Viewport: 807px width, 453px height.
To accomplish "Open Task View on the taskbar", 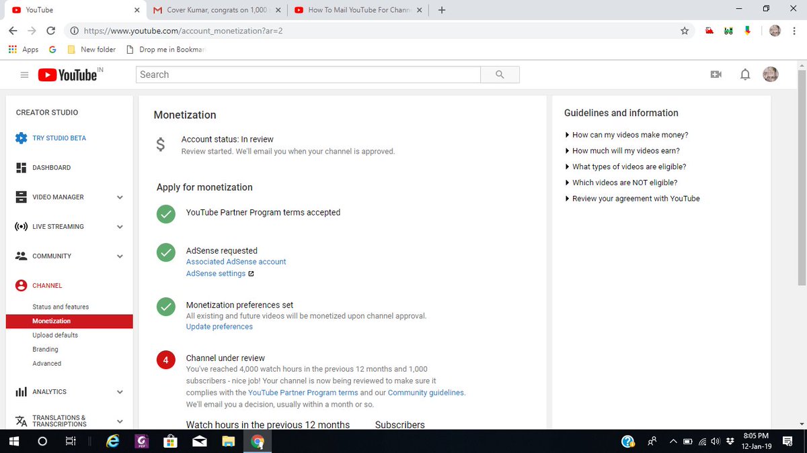I will coord(70,442).
